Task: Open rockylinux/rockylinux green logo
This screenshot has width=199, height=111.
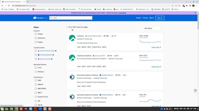Action: point(72,58)
